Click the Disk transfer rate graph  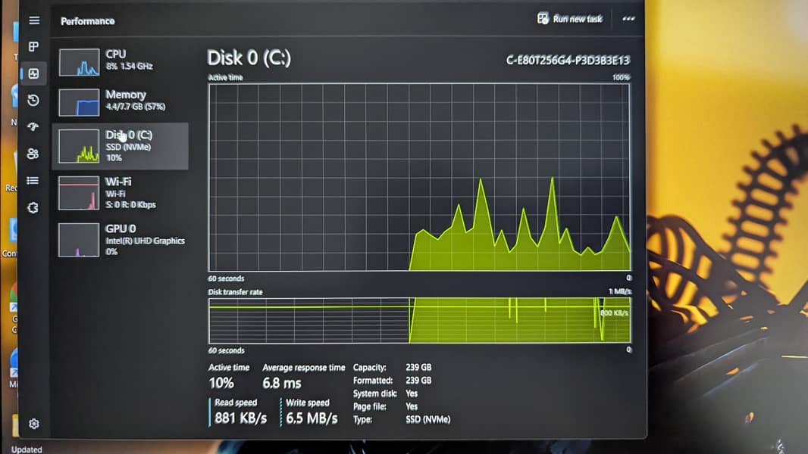coord(419,321)
